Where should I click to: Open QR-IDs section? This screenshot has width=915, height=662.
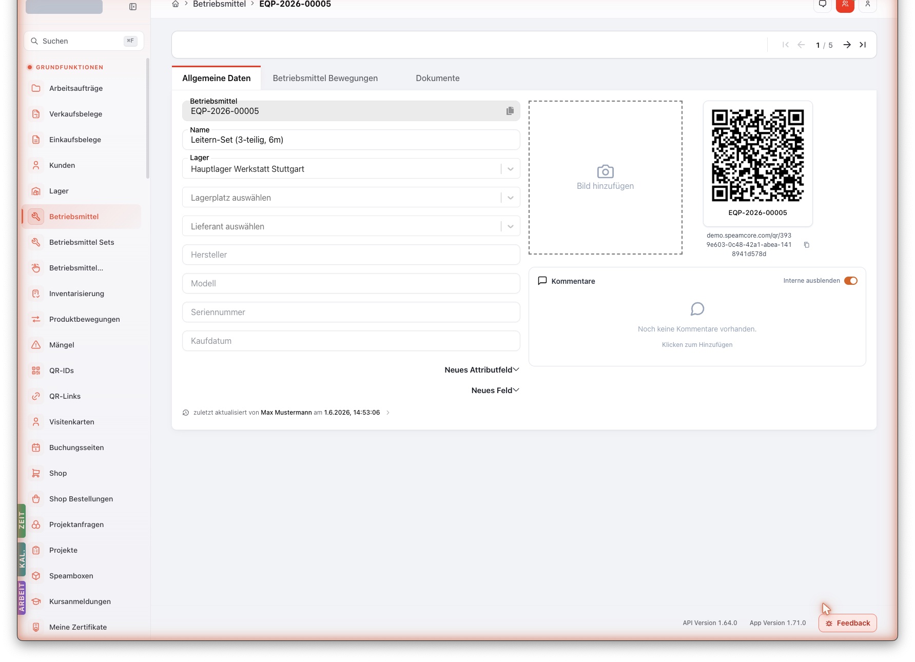pyautogui.click(x=81, y=371)
